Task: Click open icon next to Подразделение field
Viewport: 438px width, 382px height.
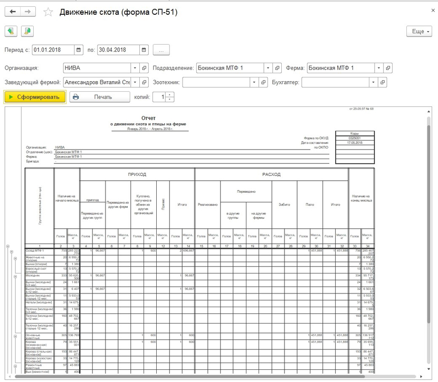Action: [x=278, y=68]
